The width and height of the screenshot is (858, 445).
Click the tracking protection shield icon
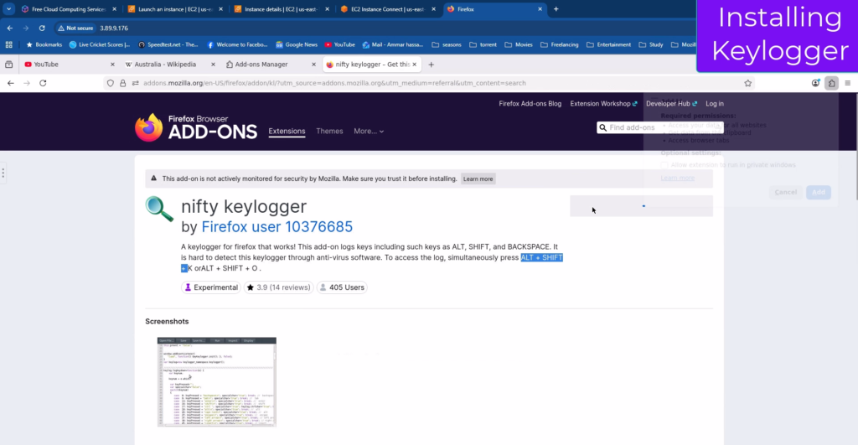coord(111,83)
